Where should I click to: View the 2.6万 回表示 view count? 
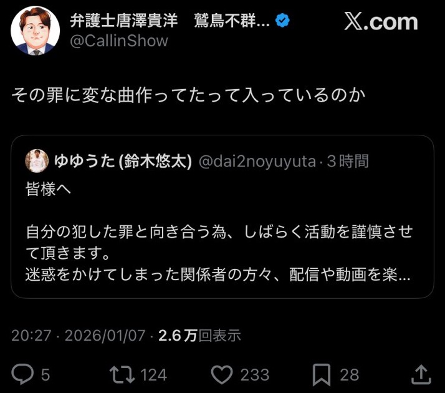click(x=199, y=336)
